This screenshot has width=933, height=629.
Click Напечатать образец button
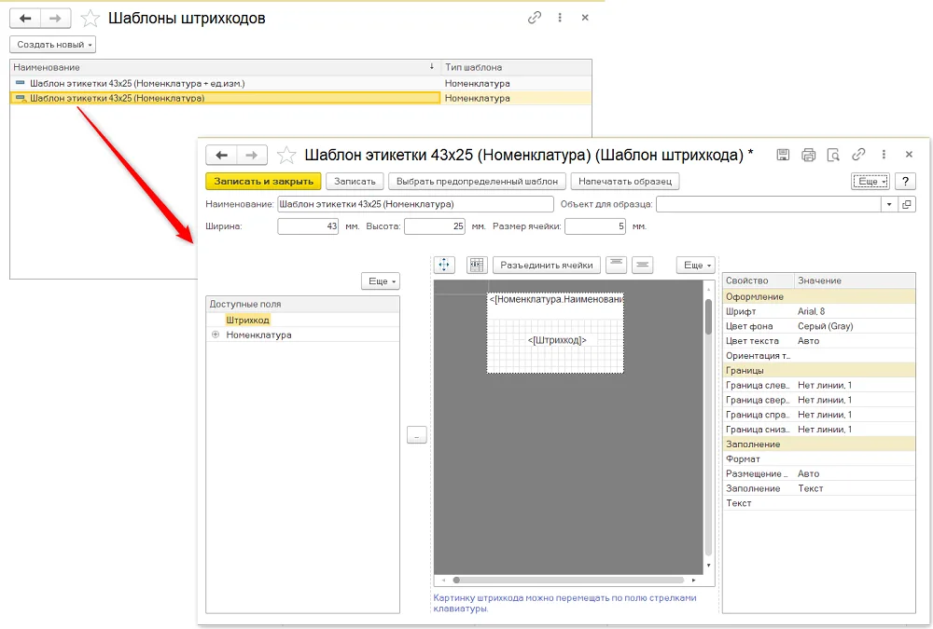[x=625, y=182]
